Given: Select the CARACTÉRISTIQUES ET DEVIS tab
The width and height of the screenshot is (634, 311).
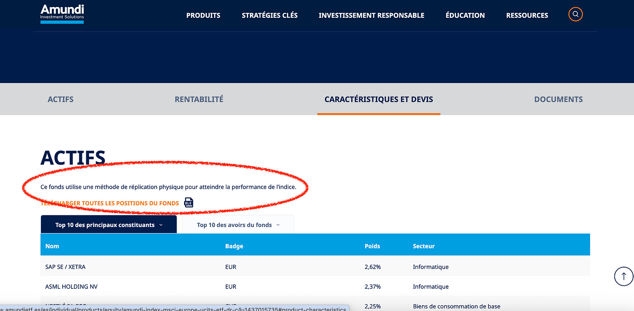Looking at the screenshot, I should (379, 99).
